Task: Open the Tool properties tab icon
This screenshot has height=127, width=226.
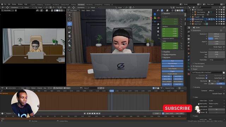Action: pyautogui.click(x=189, y=32)
